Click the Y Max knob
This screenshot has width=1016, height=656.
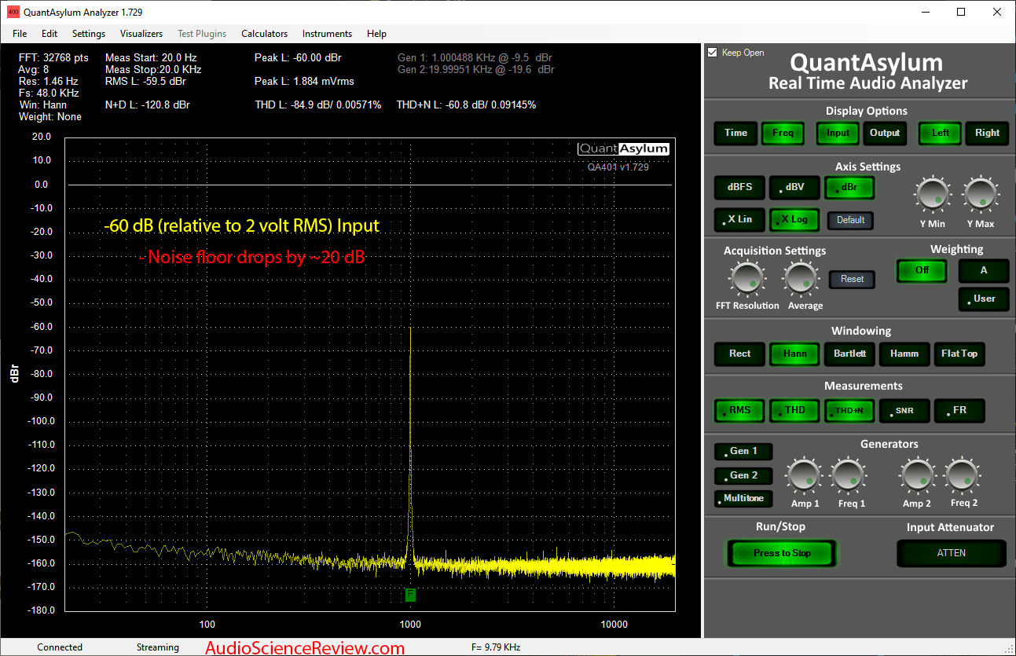pyautogui.click(x=980, y=194)
